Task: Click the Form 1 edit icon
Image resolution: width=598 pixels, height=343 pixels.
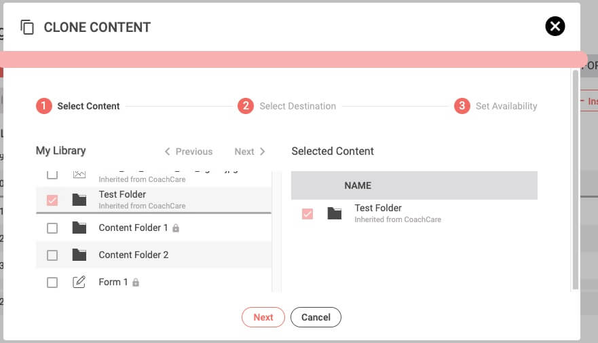Action: point(79,282)
